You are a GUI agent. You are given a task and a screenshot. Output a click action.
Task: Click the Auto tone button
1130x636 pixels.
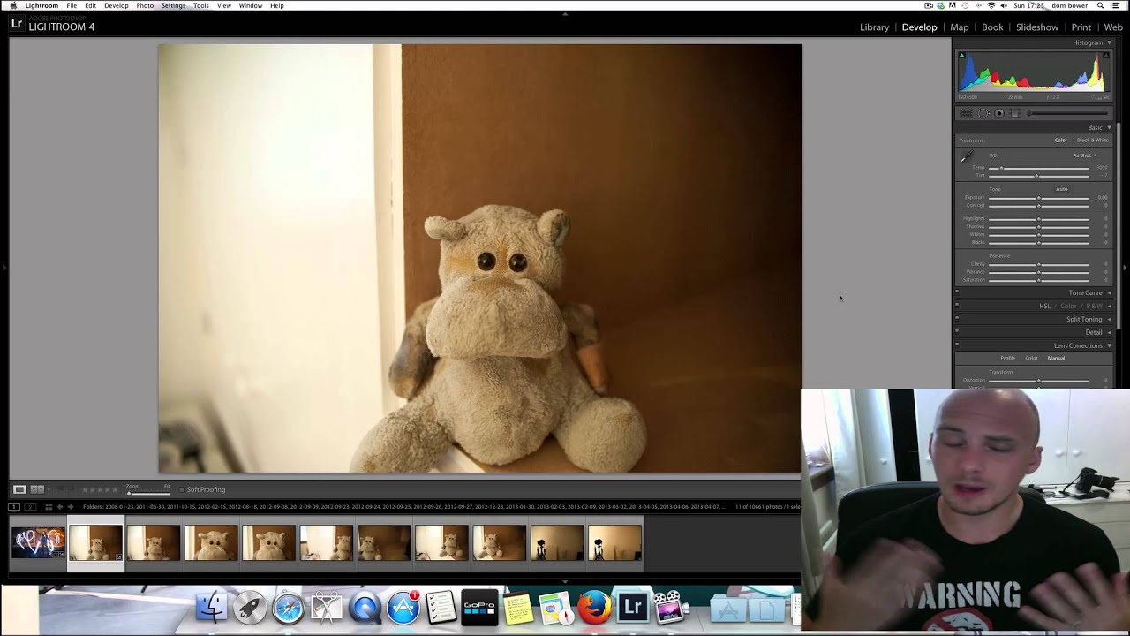pyautogui.click(x=1062, y=189)
